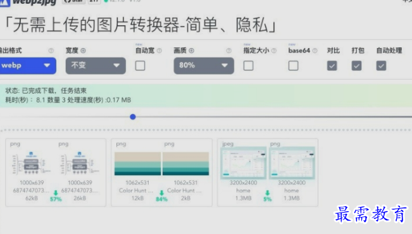Click the GitHub Star button

click(x=73, y=1)
